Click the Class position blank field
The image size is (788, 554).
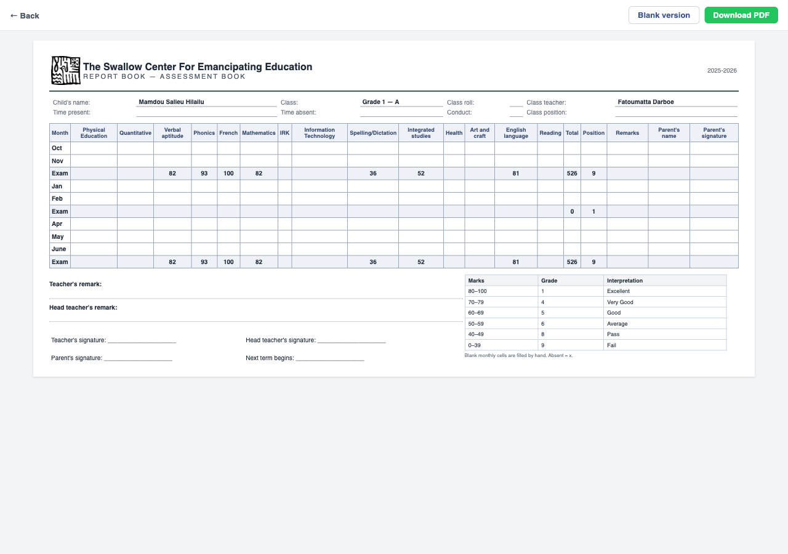(x=676, y=113)
